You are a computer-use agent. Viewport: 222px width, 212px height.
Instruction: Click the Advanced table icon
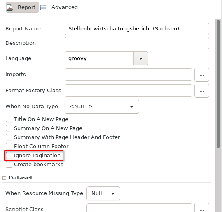click(43, 7)
